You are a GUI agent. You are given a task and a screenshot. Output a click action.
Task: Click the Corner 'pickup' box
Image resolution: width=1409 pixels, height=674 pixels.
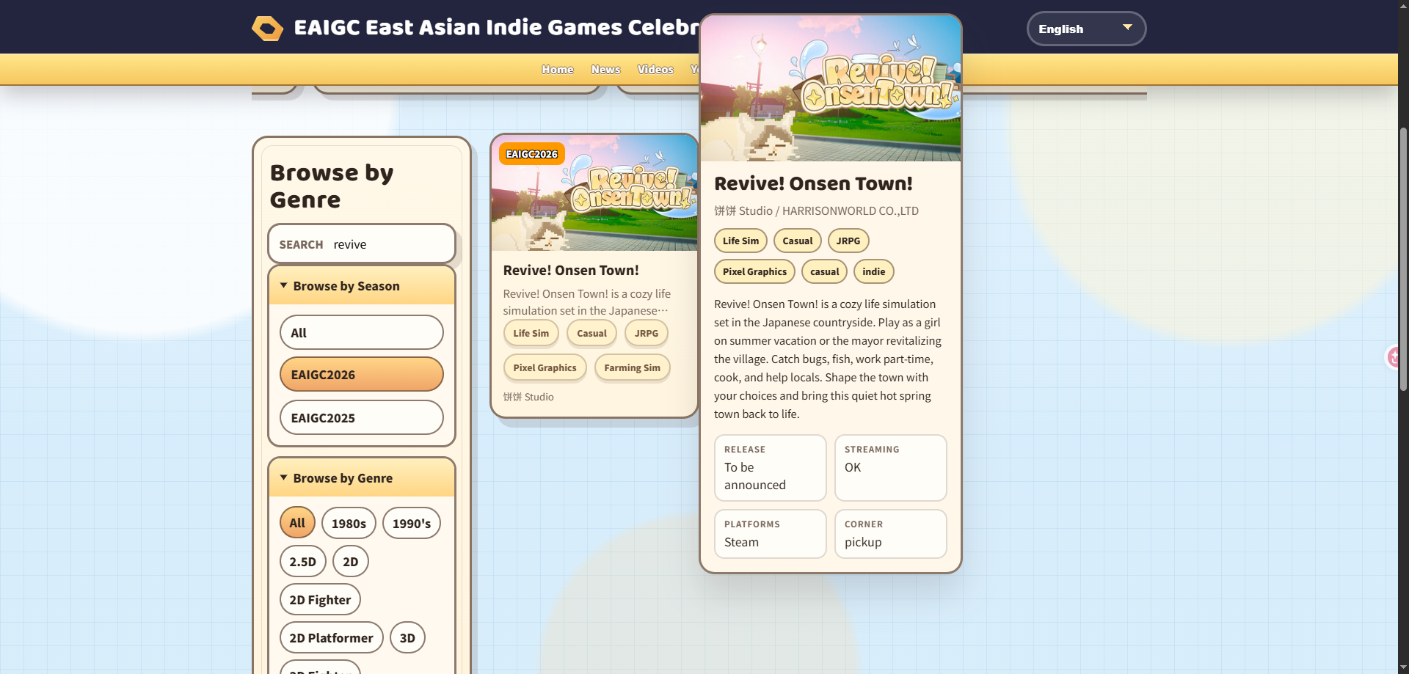pyautogui.click(x=891, y=534)
